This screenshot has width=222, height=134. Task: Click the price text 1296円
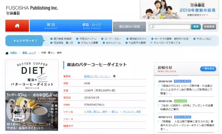coord(89,91)
